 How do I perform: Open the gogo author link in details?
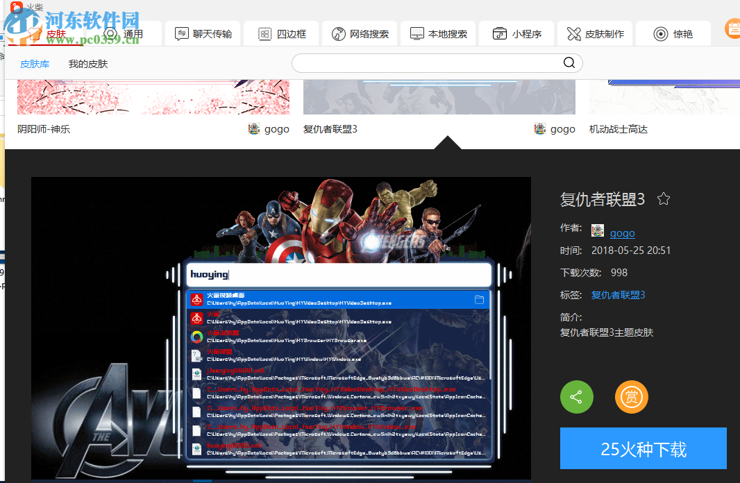[623, 233]
